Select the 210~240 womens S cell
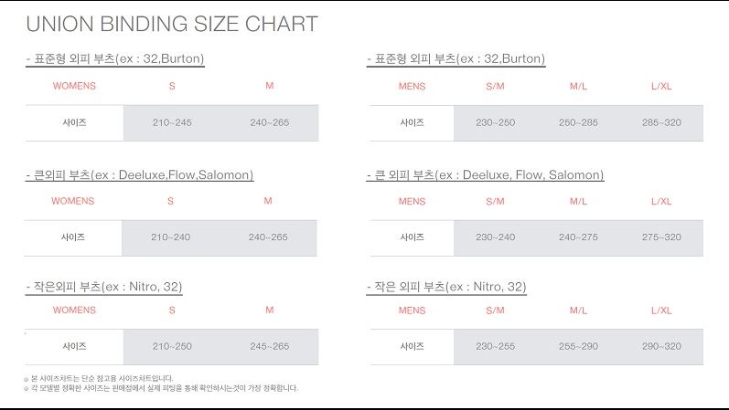The width and height of the screenshot is (729, 410). pyautogui.click(x=171, y=237)
